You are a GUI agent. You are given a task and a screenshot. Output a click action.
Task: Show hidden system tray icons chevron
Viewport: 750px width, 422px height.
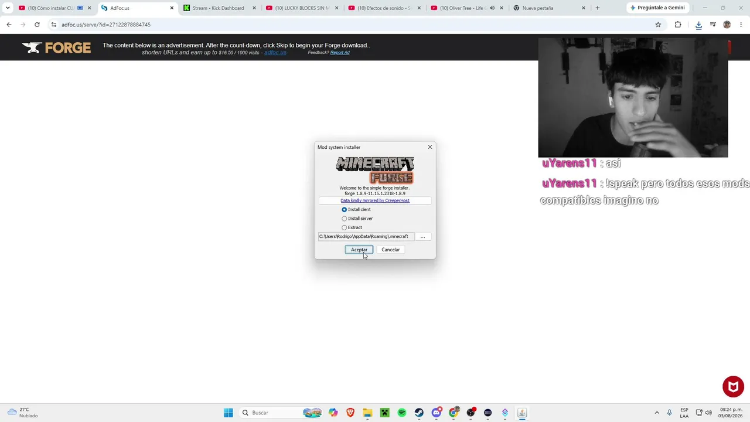tap(657, 413)
